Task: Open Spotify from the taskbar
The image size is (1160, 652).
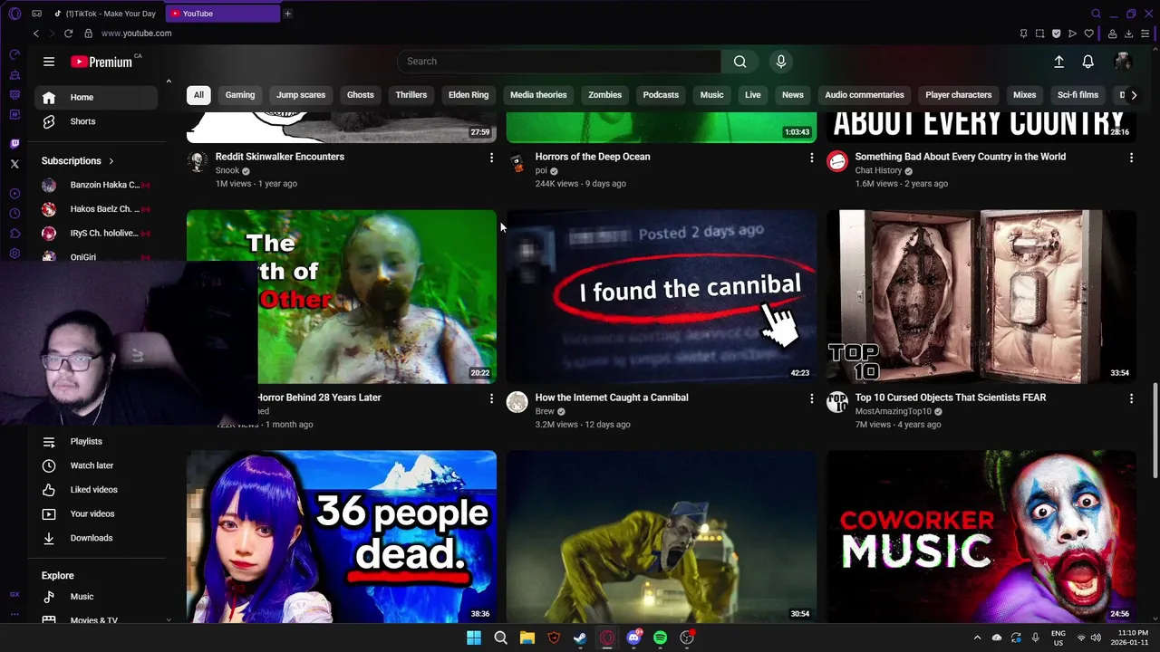Action: [661, 638]
